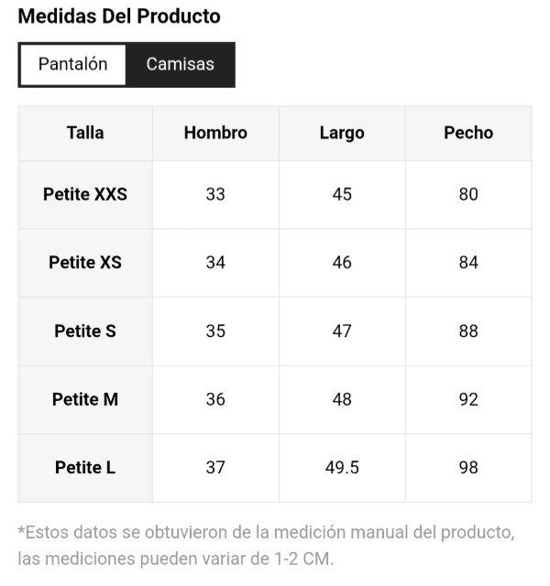Click Pecho value 84 for Petite XS
The image size is (550, 586).
(468, 263)
